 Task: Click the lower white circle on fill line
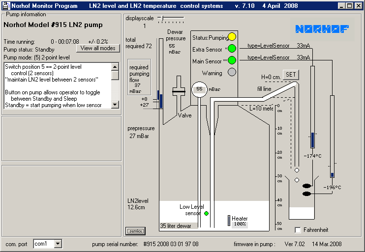click(297, 180)
